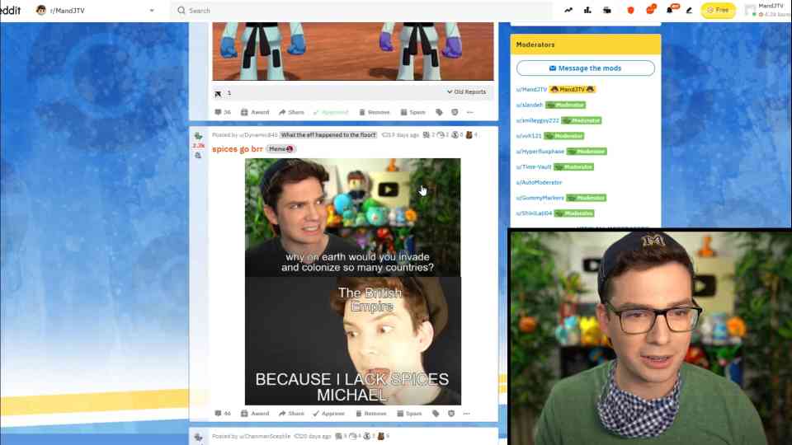The image size is (792, 445).
Task: Click the moderation shield icon in header
Action: pos(631,11)
